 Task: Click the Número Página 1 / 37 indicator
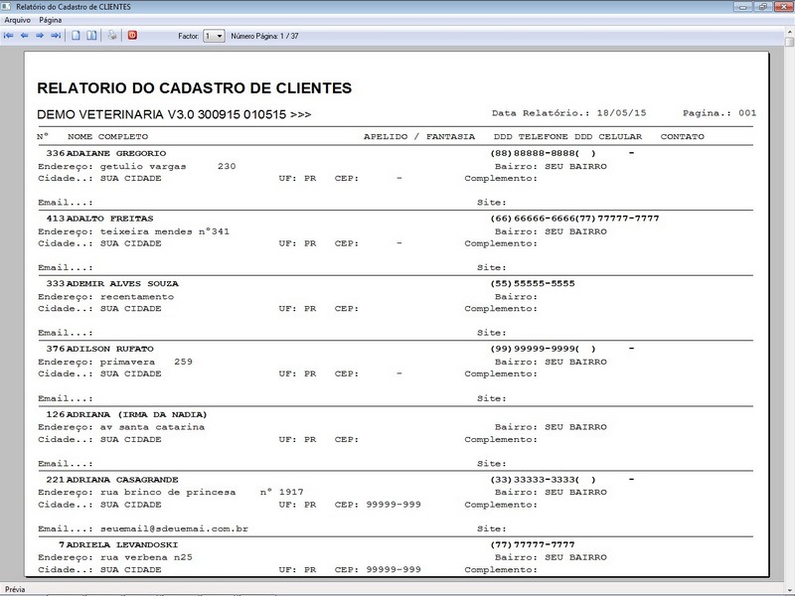click(x=264, y=36)
